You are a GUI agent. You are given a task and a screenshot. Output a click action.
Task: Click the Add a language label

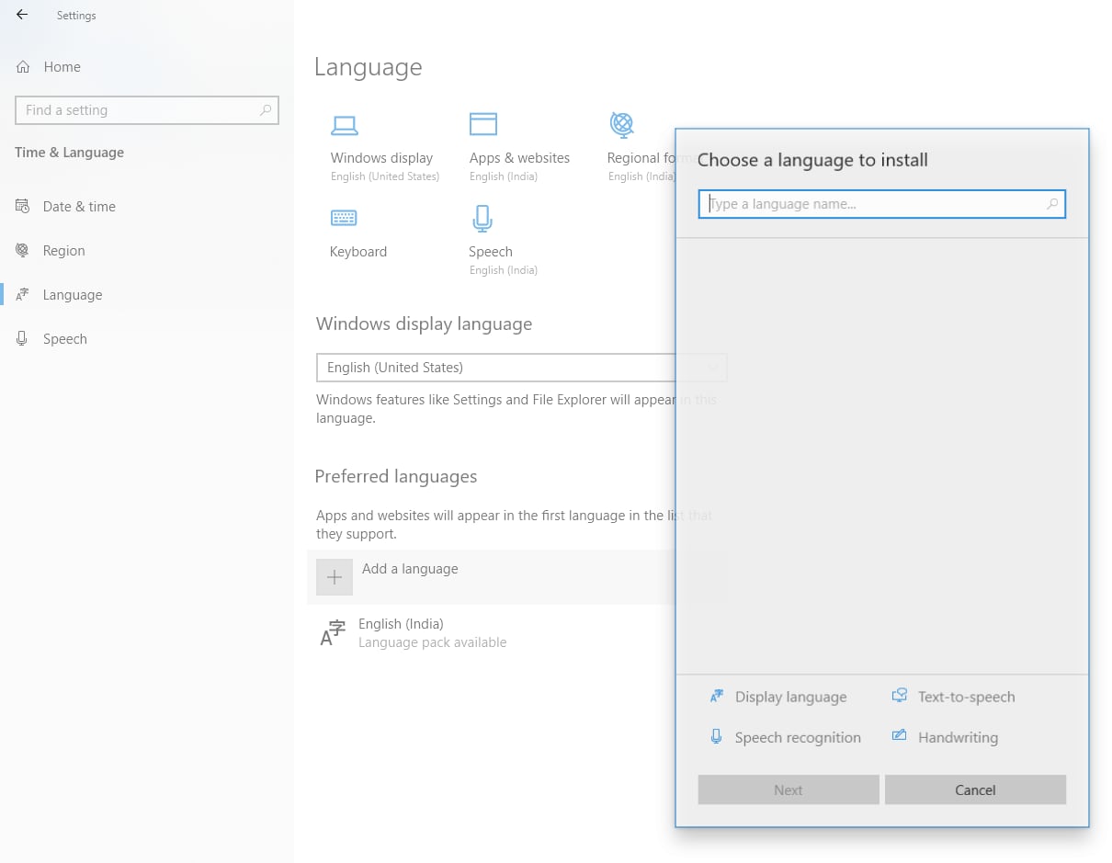coord(410,569)
